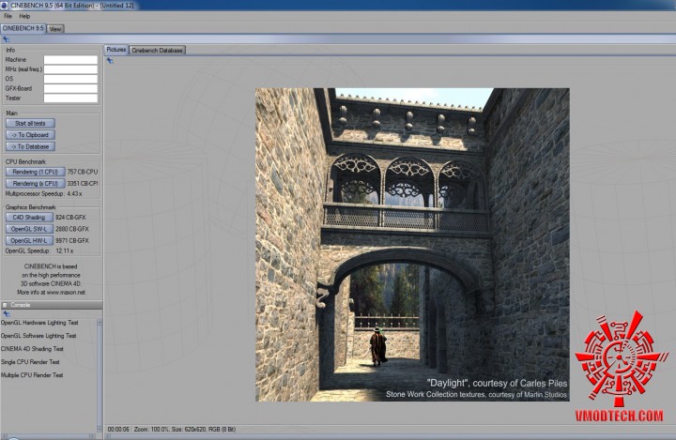This screenshot has width=676, height=440.
Task: Open the File menu
Action: point(8,16)
